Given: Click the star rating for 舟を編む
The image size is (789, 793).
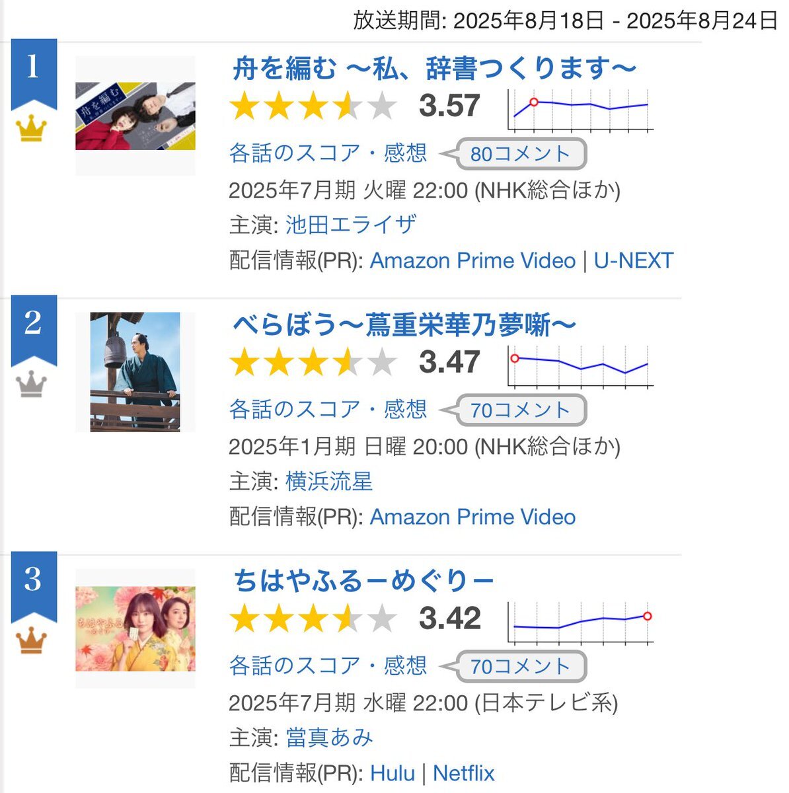Looking at the screenshot, I should pos(313,106).
